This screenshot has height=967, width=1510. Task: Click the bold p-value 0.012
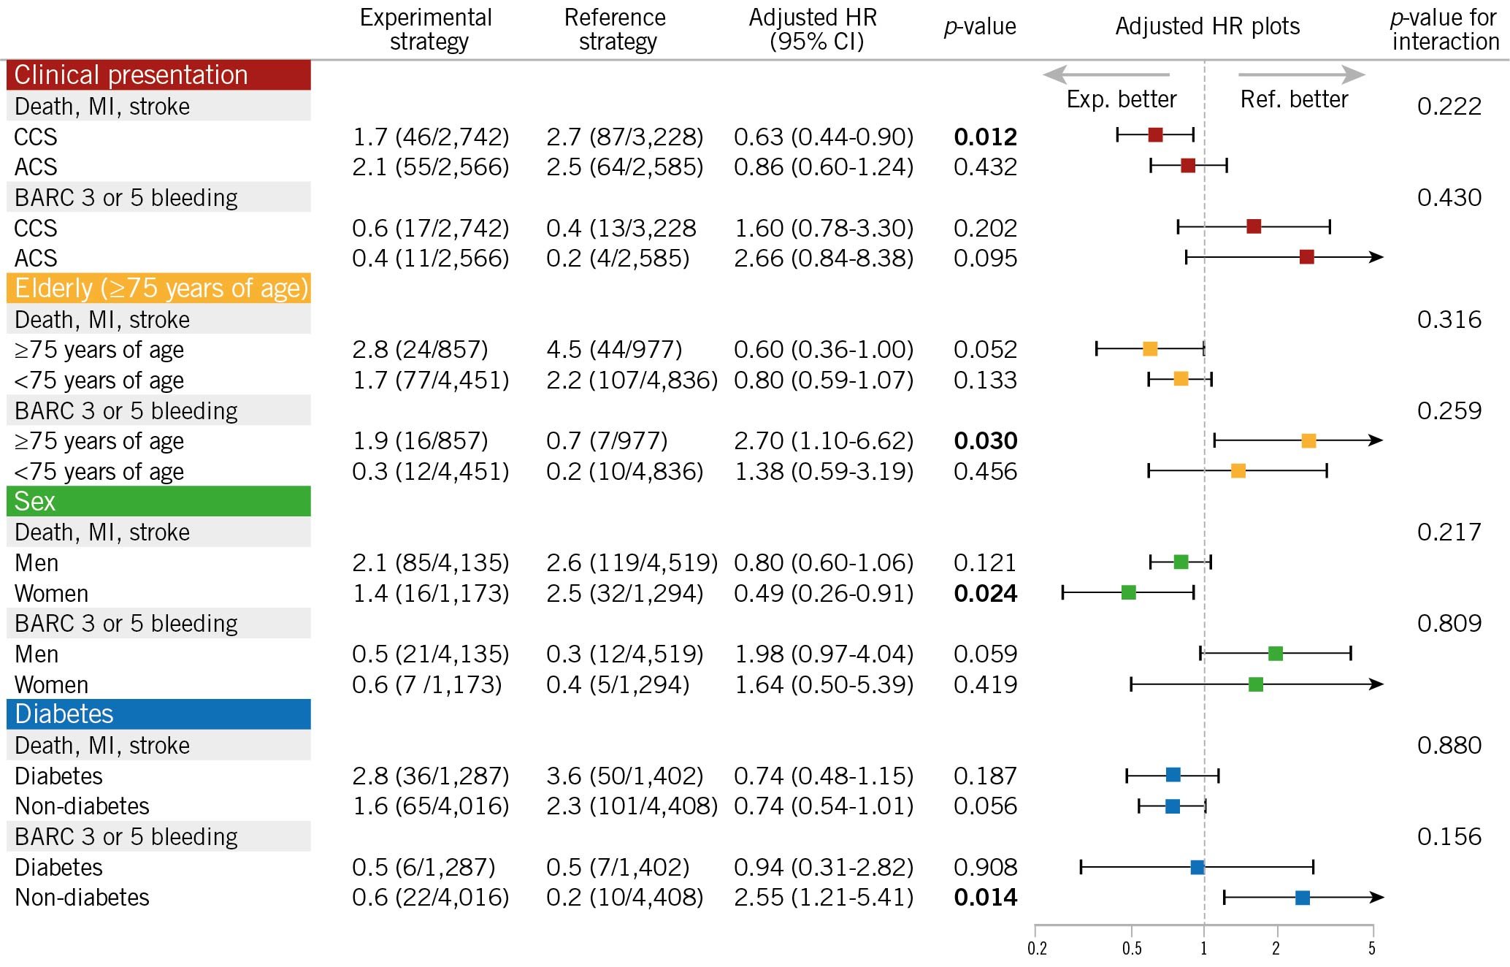985,137
